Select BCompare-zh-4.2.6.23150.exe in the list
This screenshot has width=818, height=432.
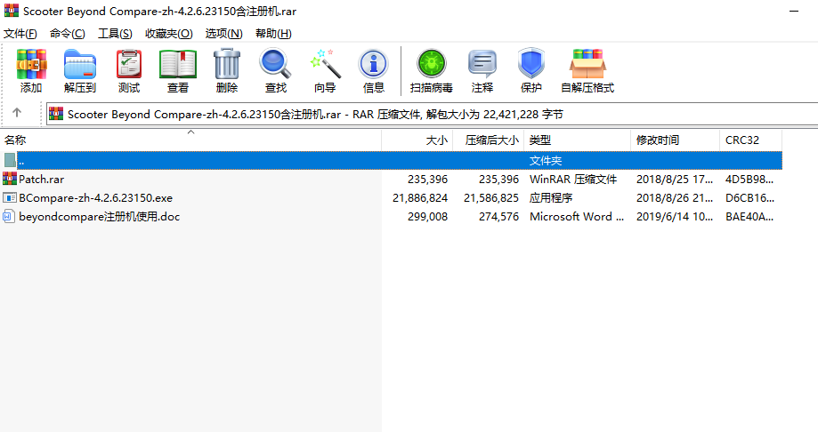(x=95, y=197)
